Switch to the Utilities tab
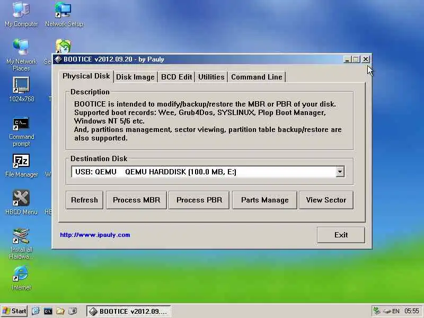 click(x=211, y=77)
